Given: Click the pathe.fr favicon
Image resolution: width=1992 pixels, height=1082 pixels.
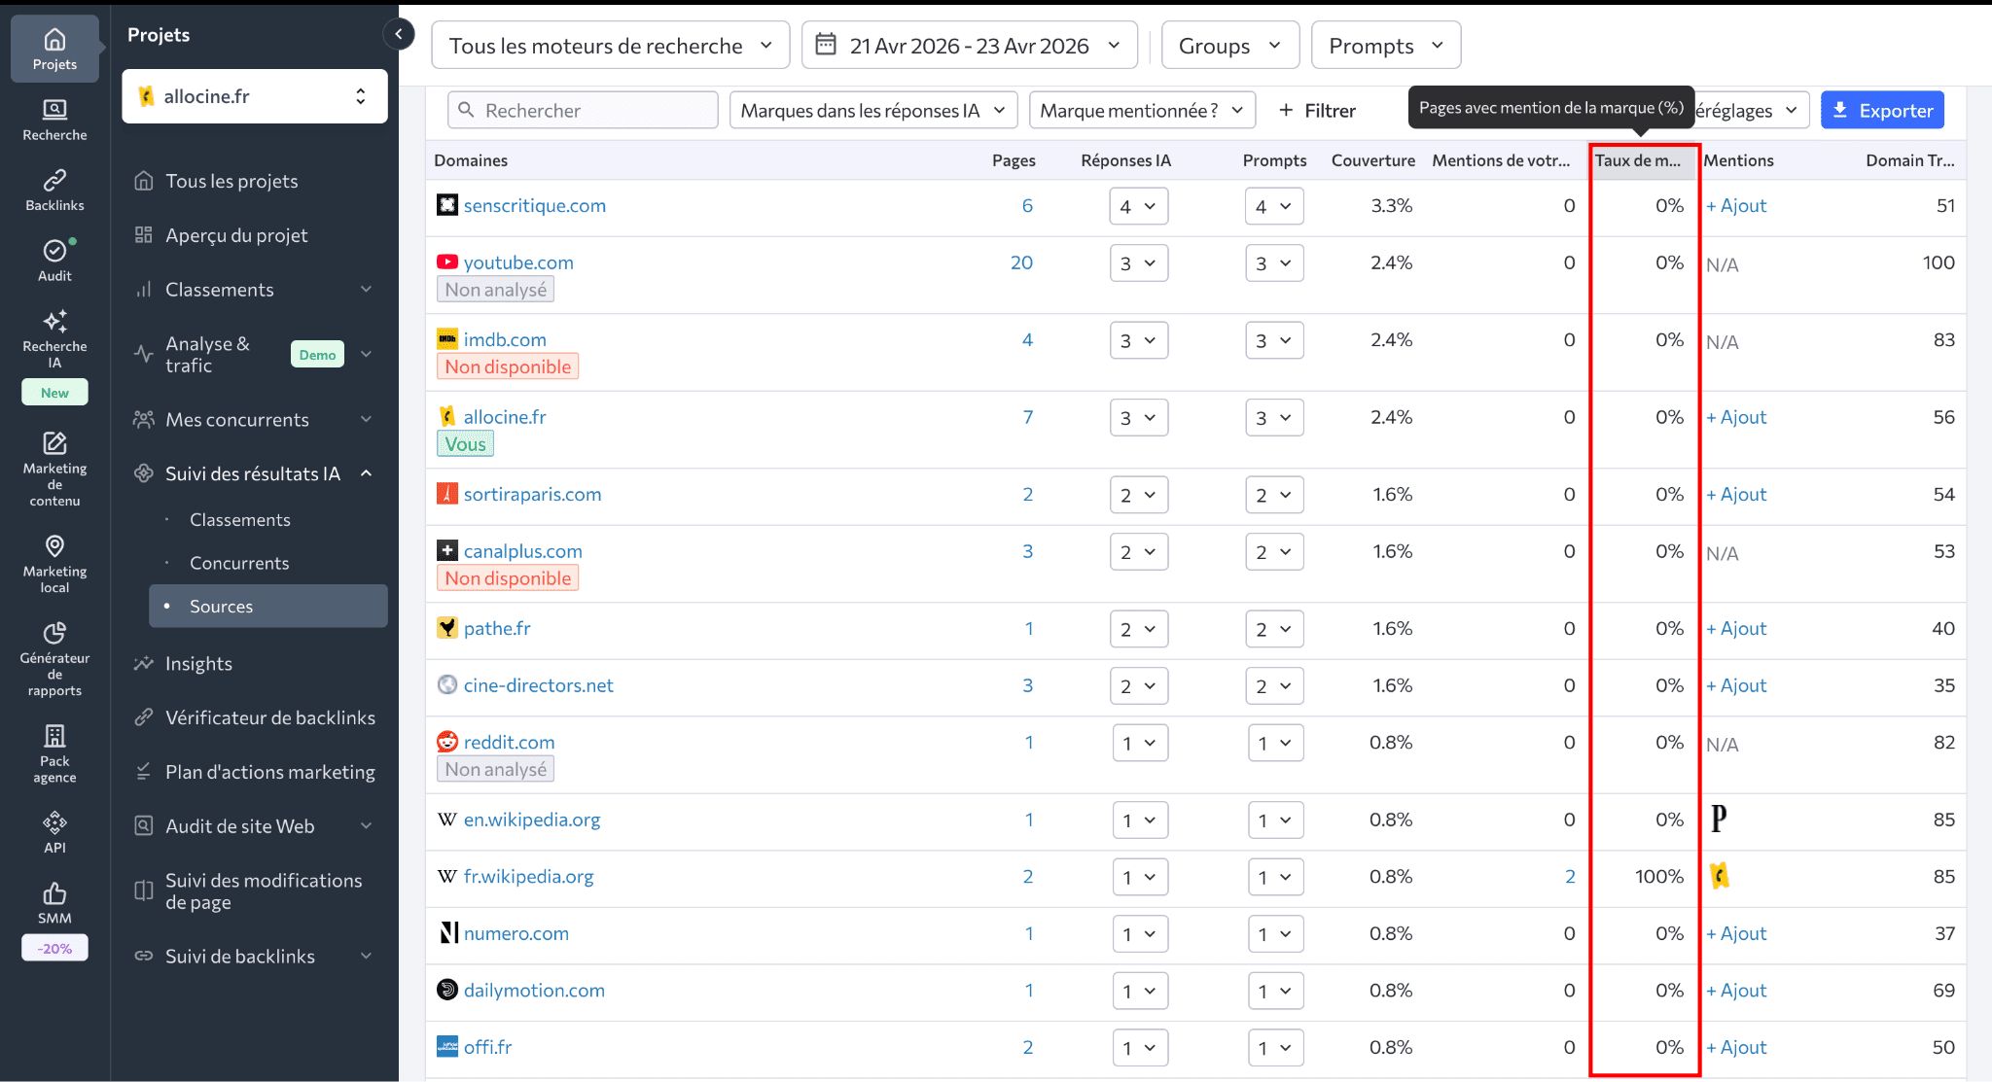Looking at the screenshot, I should tap(447, 628).
